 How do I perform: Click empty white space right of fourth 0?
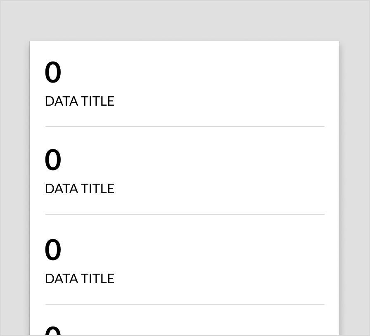pos(206,328)
